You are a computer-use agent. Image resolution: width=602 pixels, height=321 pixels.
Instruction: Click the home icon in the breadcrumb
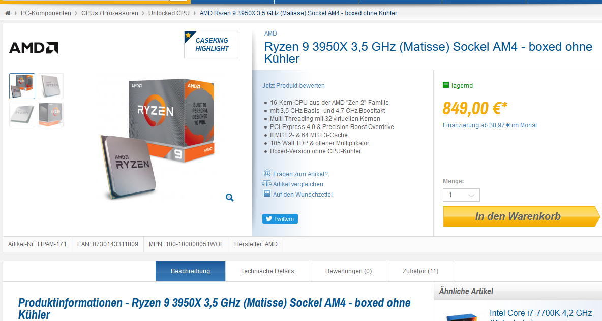click(x=8, y=13)
